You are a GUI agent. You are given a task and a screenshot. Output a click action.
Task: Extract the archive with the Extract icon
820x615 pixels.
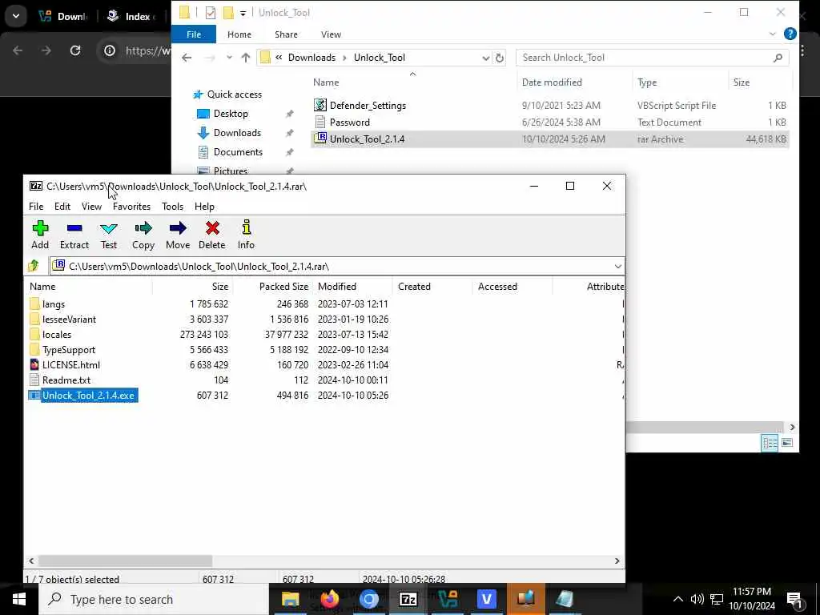[74, 235]
